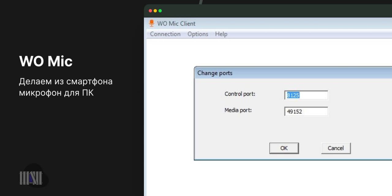This screenshot has height=196, width=392.
Task: Click the Change ports dialog title bar
Action: [x=276, y=73]
